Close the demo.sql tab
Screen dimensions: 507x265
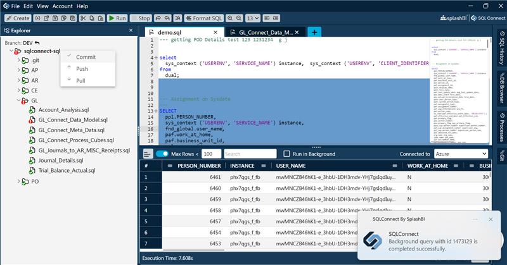coord(215,32)
